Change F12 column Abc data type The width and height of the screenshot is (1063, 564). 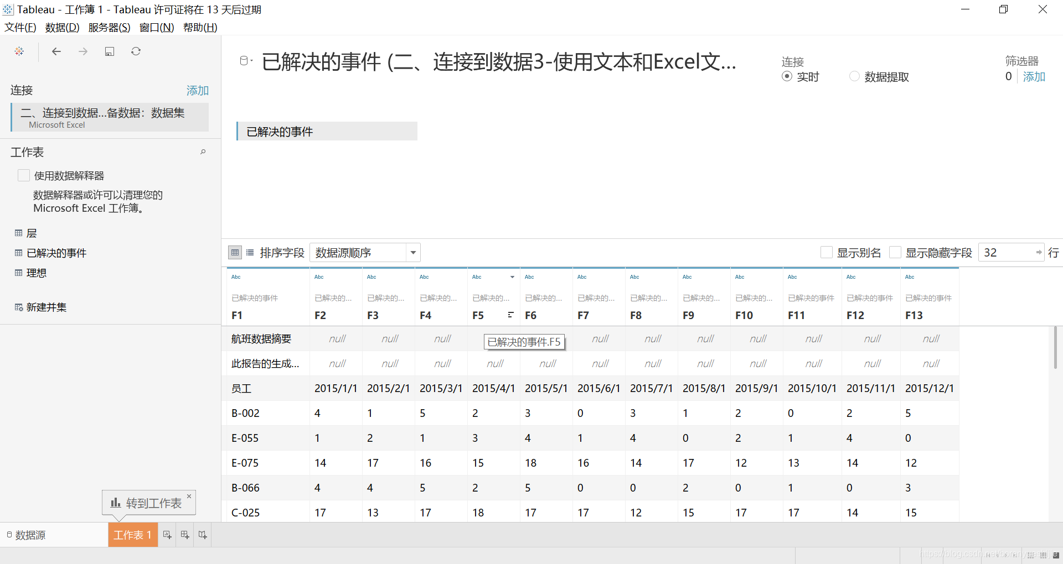pyautogui.click(x=851, y=277)
